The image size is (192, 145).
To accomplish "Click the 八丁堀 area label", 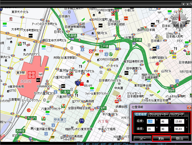I will coord(103,121).
